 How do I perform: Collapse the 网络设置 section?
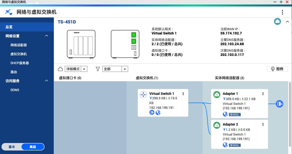coord(46,36)
